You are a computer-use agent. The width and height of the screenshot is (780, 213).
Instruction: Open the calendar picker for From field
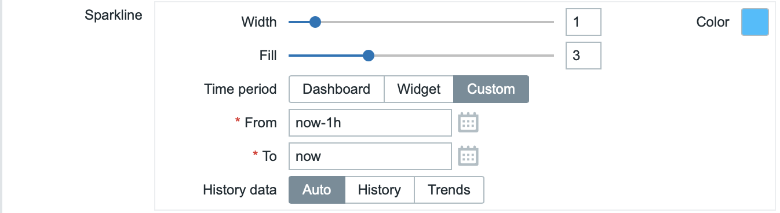coord(468,123)
